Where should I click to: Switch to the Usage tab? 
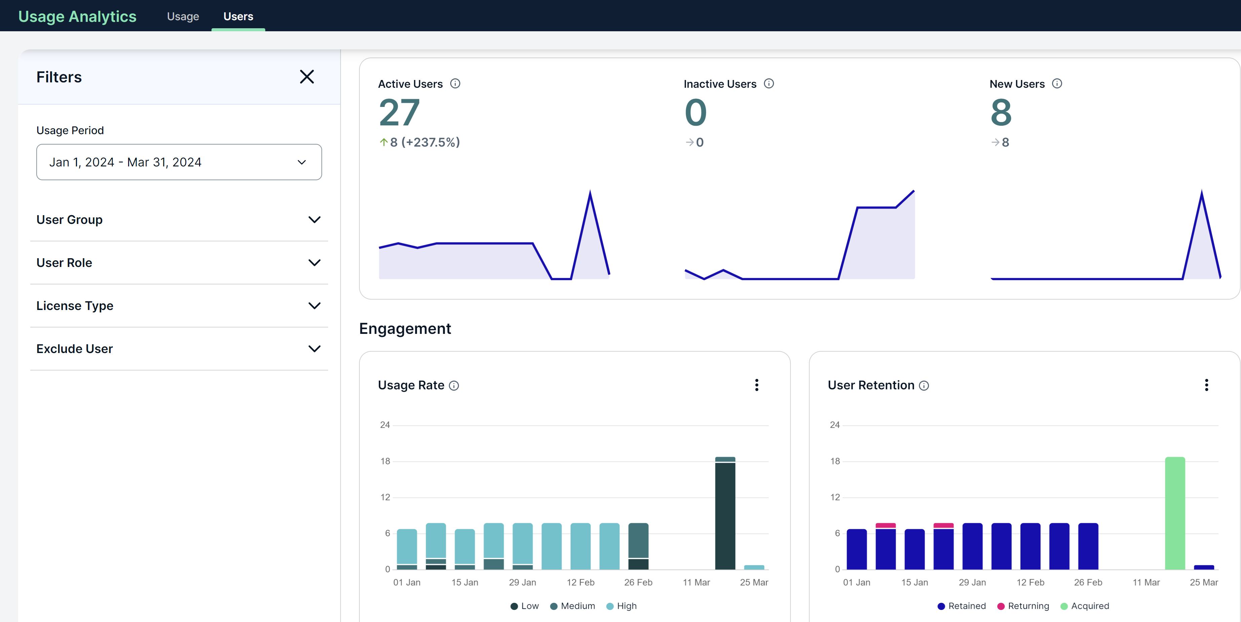[x=183, y=16]
